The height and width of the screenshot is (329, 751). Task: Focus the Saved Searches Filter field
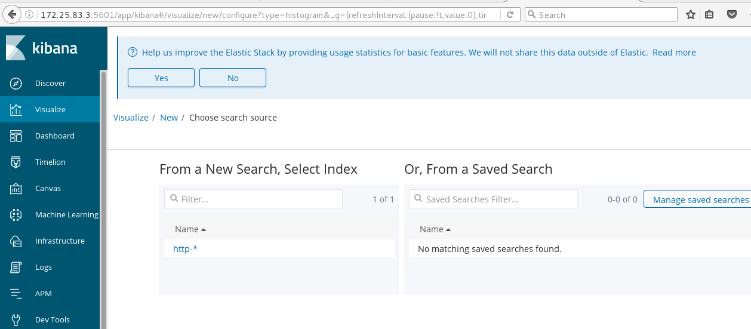[x=493, y=199]
